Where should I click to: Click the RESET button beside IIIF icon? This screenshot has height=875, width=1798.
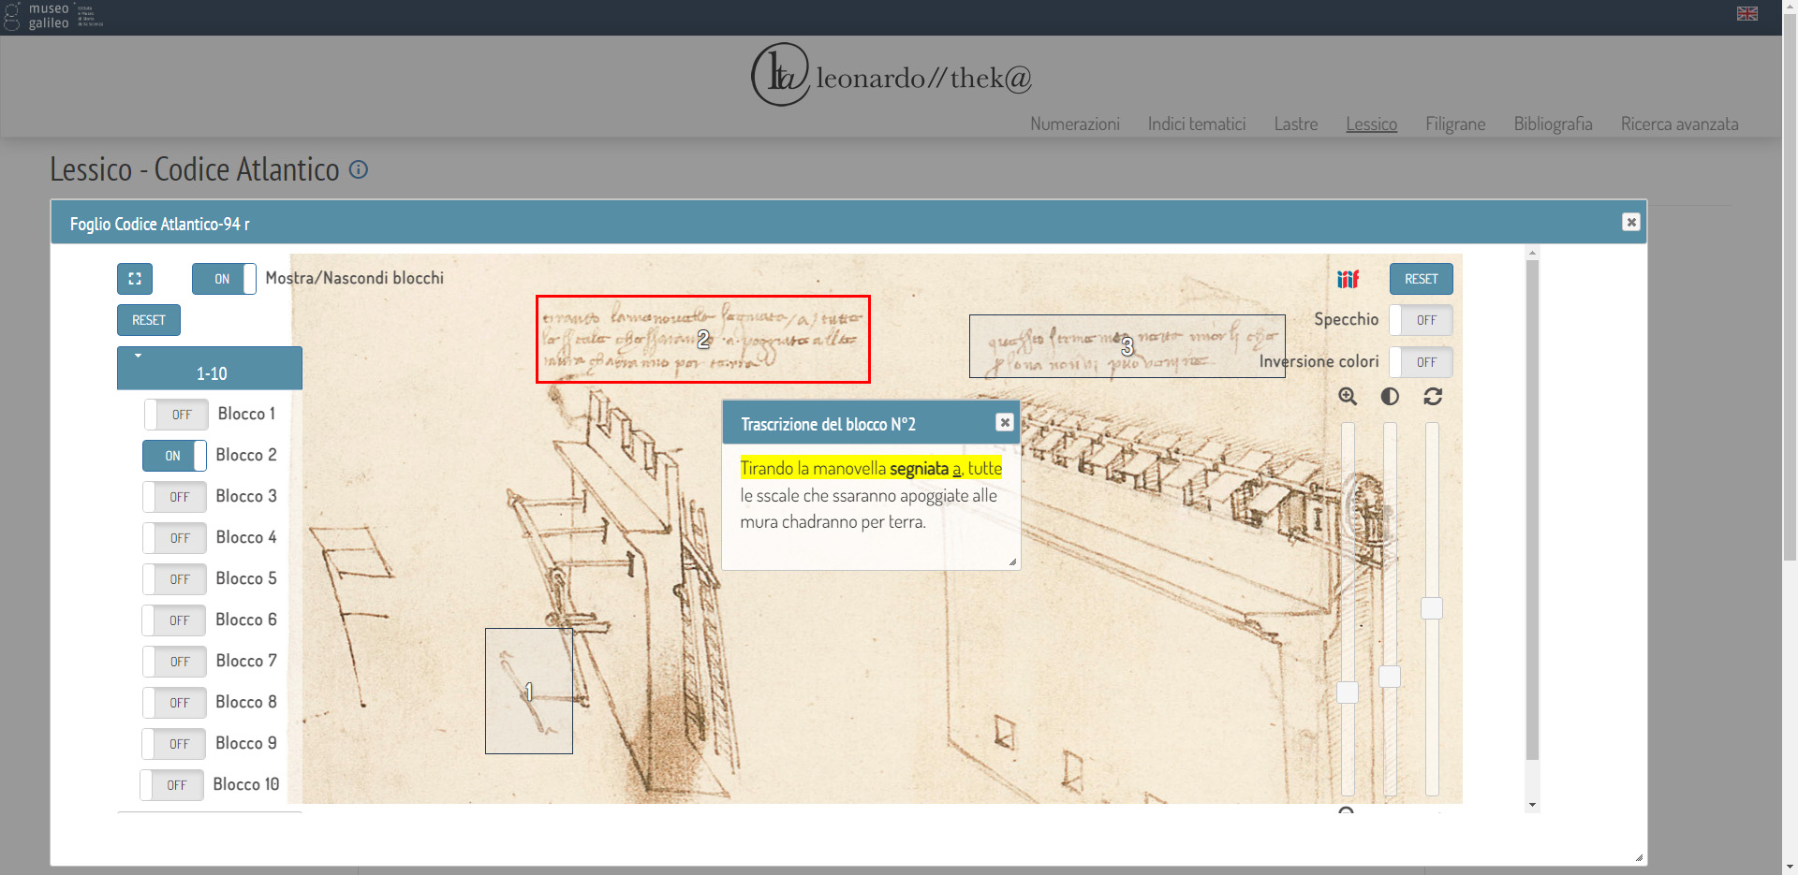coord(1422,279)
